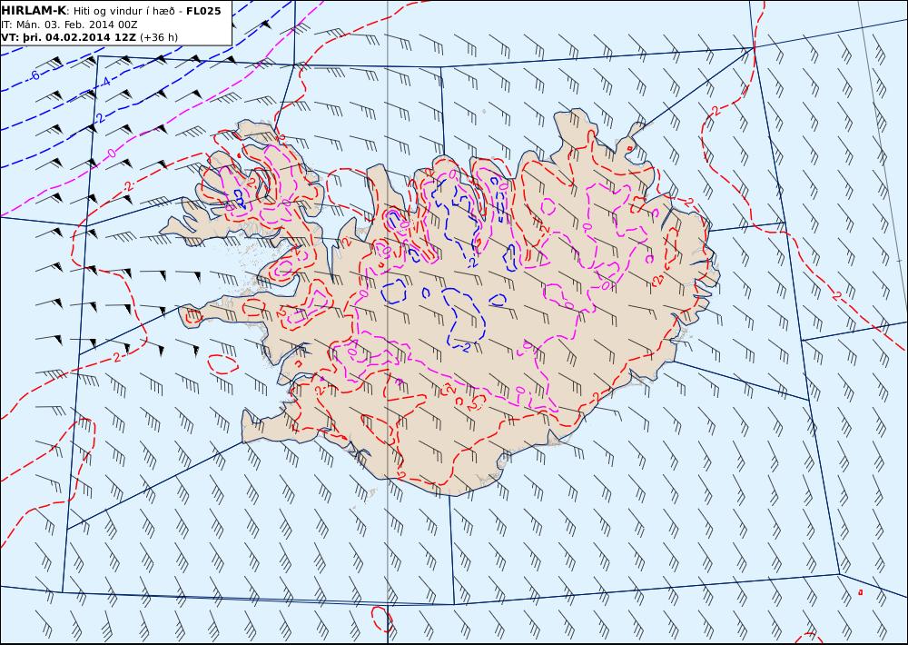The height and width of the screenshot is (645, 908).
Task: Click the magenta '0' label on the offshore isotherm
Action: (112, 153)
